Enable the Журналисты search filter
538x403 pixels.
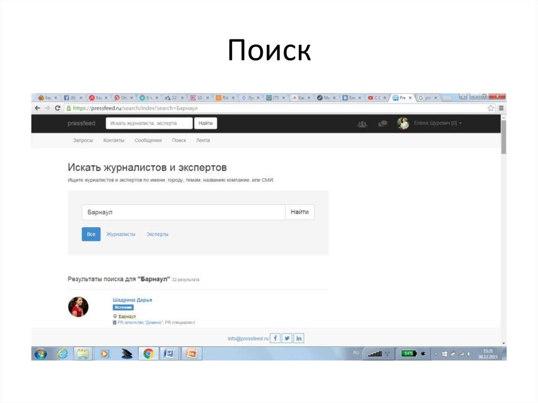pos(121,234)
